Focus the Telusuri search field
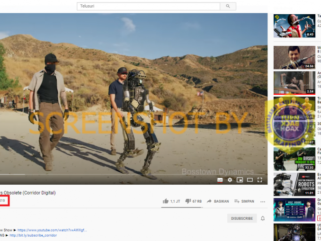The image size is (321, 241). [148, 6]
